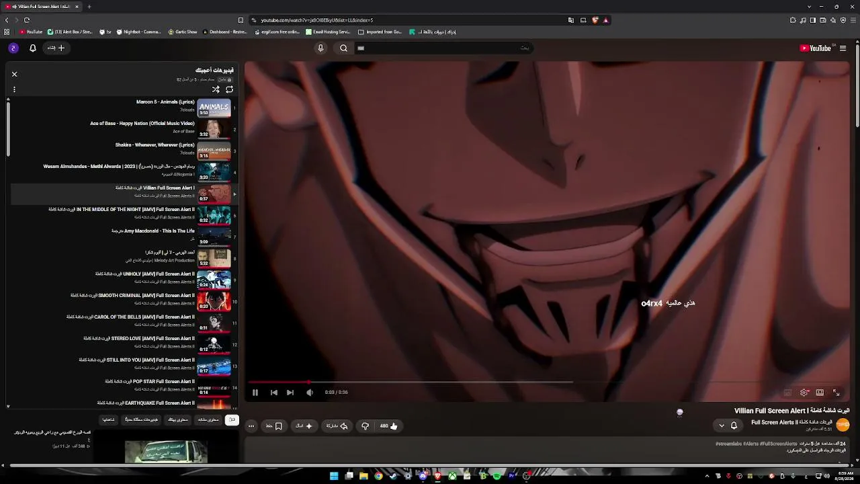This screenshot has width=860, height=484.
Task: Bookmark this page from the address bar
Action: [241, 20]
